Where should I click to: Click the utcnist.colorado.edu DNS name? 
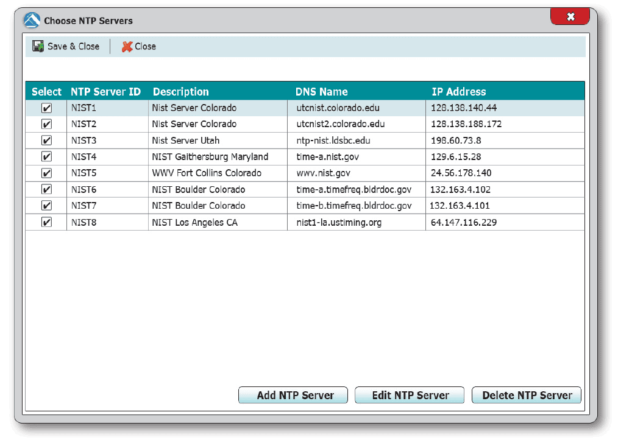(338, 108)
